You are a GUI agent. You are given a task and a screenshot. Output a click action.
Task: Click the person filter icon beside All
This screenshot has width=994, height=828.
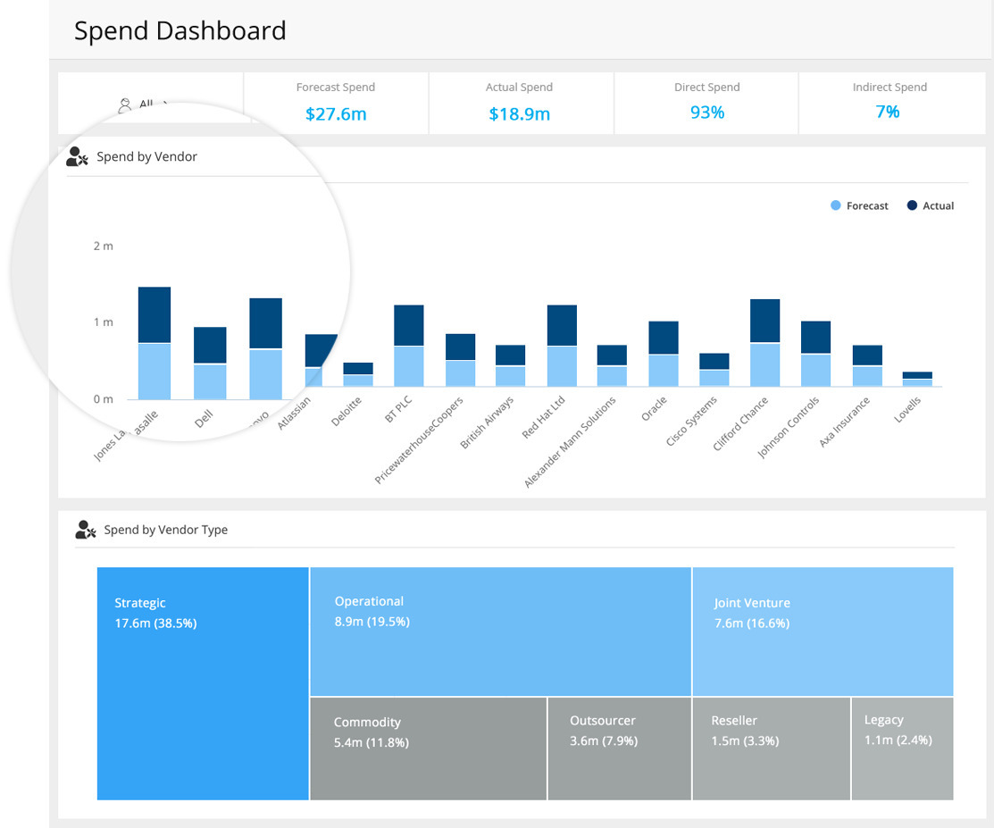pos(123,105)
